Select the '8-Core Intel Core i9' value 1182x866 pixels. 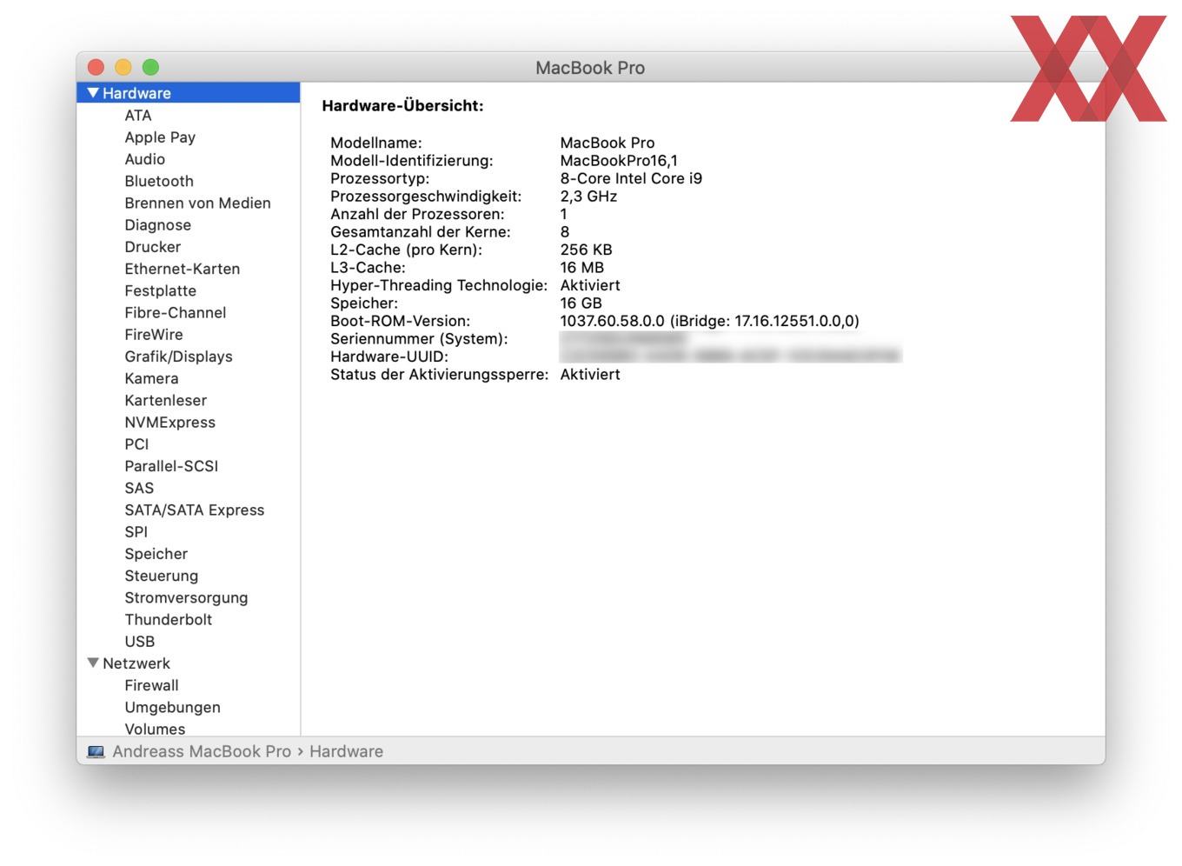click(x=631, y=178)
